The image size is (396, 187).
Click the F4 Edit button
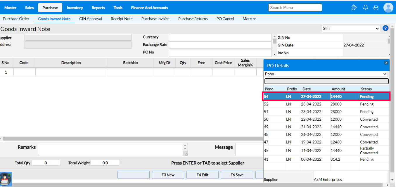(202, 175)
